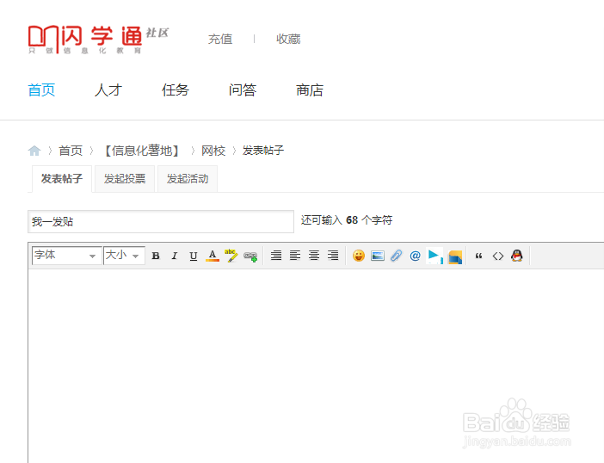This screenshot has width=604, height=463.
Task: Attach a file with paperclip icon
Action: pyautogui.click(x=397, y=256)
